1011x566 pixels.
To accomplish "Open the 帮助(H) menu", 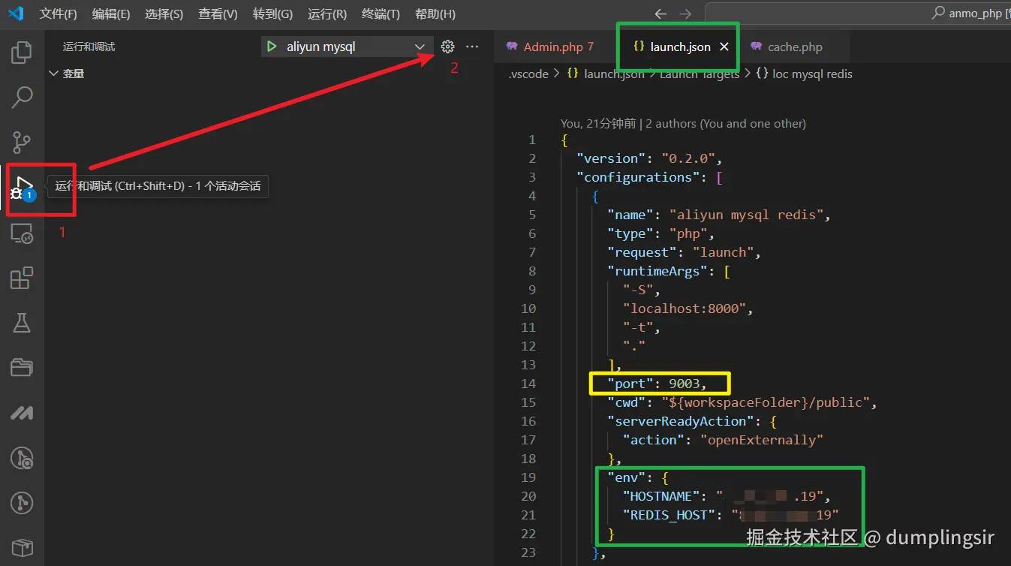I will click(435, 14).
